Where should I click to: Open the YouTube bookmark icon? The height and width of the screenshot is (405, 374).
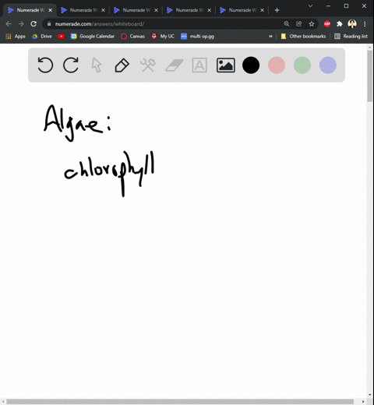tap(61, 37)
